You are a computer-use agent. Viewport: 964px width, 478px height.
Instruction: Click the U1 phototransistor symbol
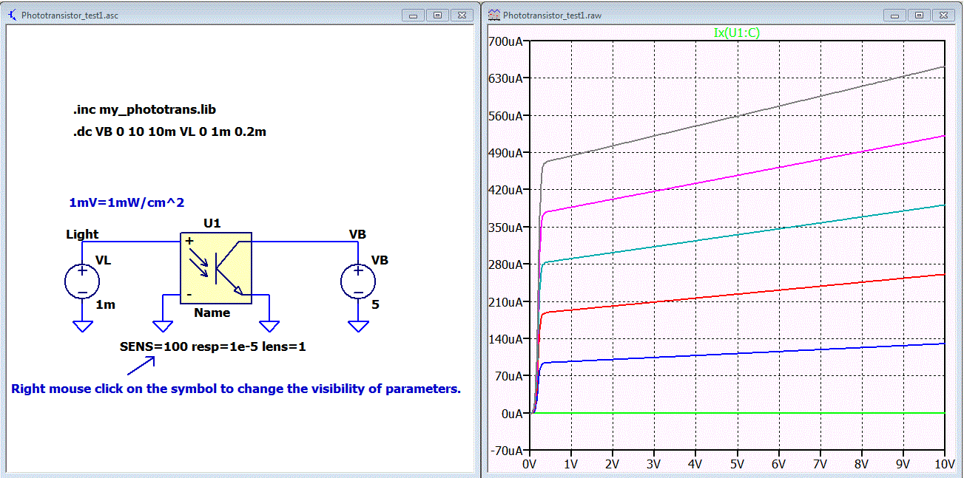[216, 267]
